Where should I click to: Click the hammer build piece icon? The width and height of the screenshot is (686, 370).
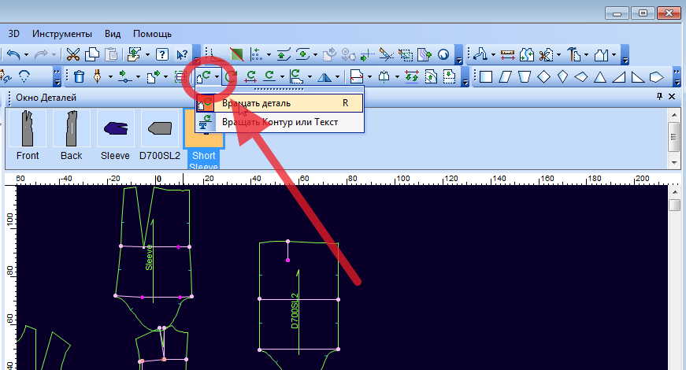(x=573, y=54)
